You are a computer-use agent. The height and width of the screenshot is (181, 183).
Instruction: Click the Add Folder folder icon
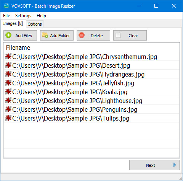coord(45,35)
